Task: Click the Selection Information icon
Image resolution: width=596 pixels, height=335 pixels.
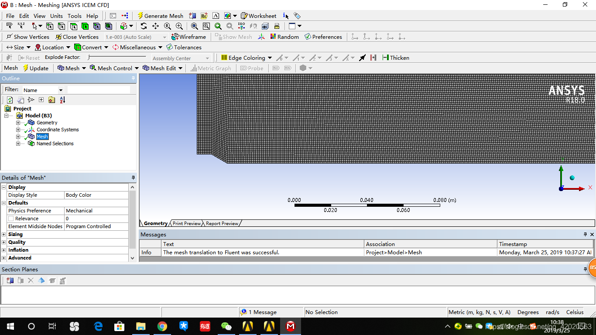Action: tap(286, 16)
